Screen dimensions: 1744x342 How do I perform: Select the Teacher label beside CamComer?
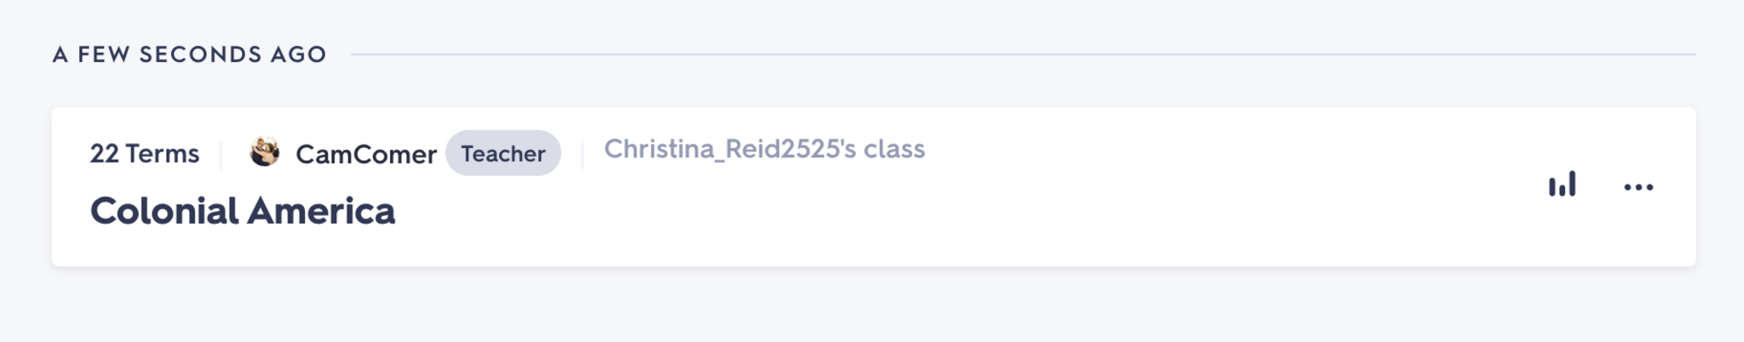click(502, 153)
